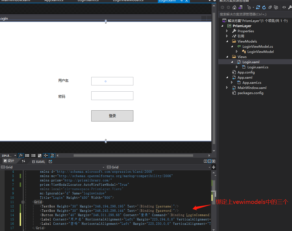Screen dimensions: 292x231
Task: Select packages.config file
Action: 250,93
